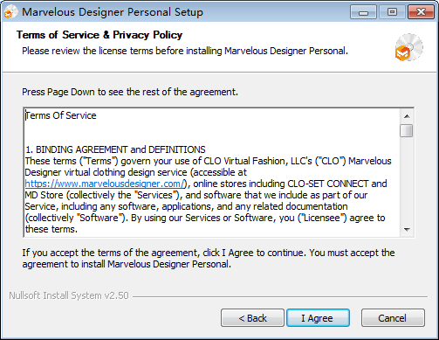
Task: Close the setup window with X
Action: (x=421, y=12)
